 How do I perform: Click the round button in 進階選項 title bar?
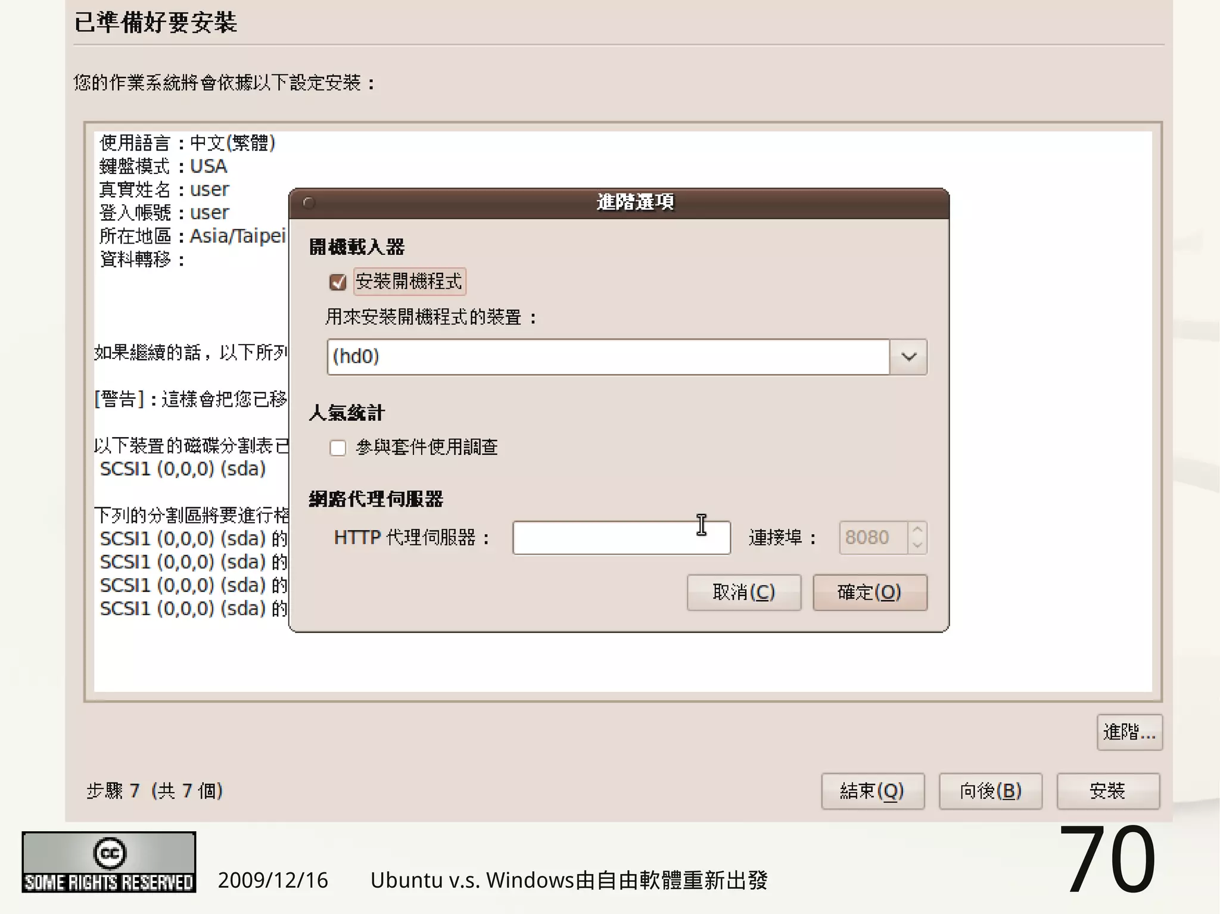click(309, 203)
